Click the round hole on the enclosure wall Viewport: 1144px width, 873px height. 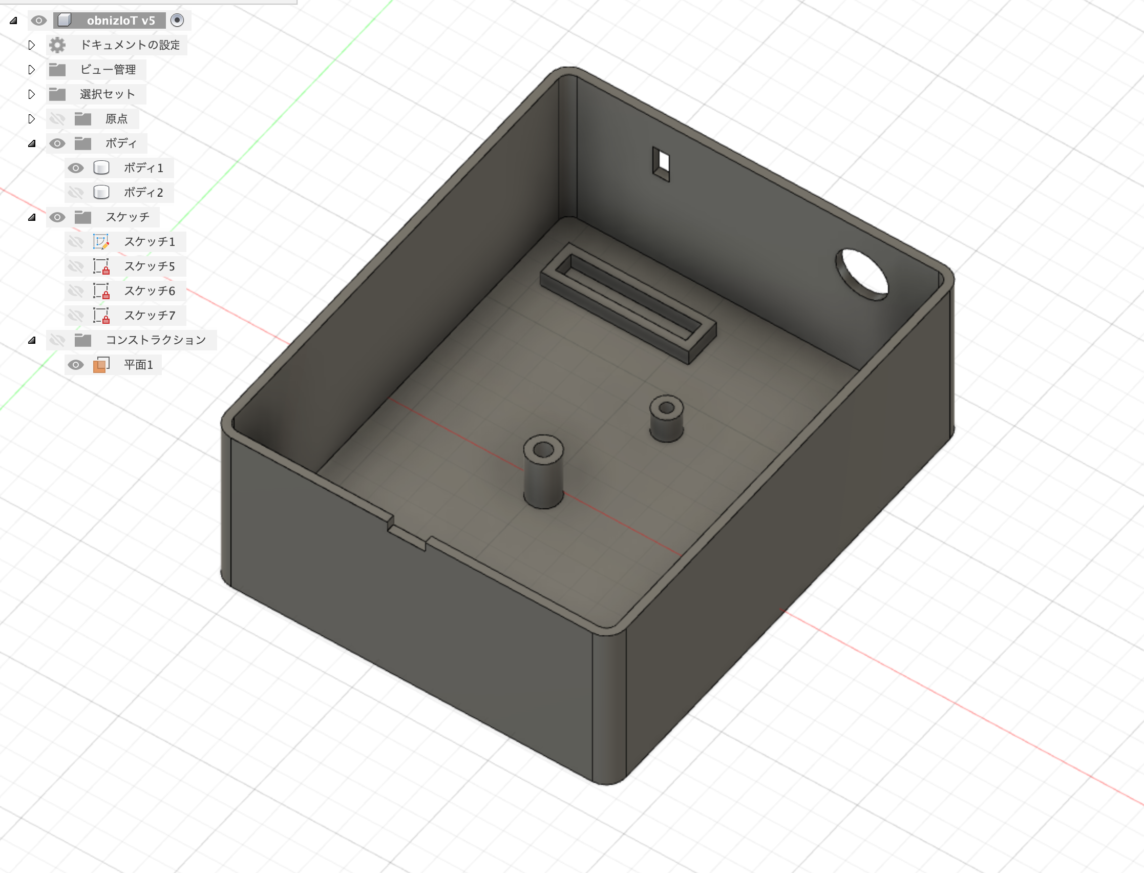click(863, 275)
